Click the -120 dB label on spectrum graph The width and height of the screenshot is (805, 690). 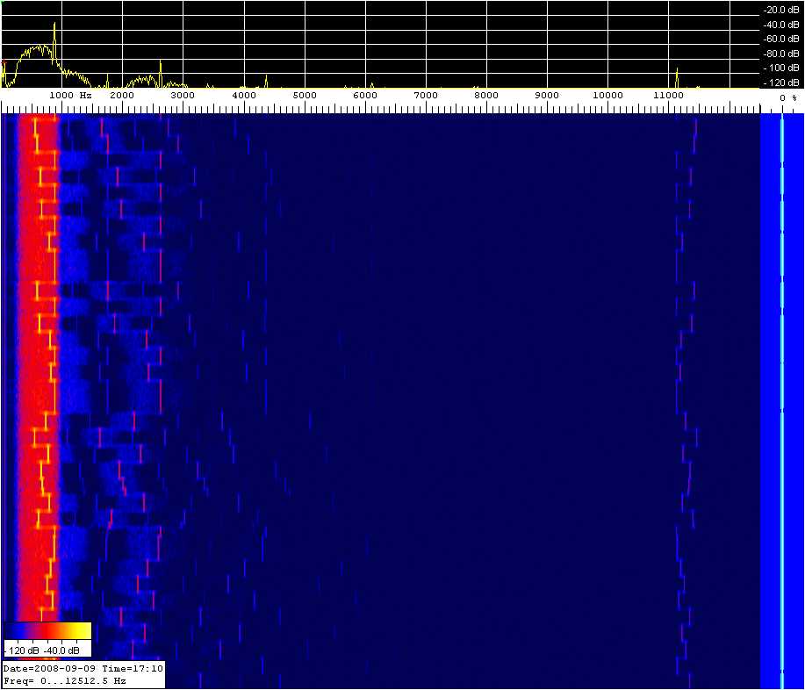[780, 83]
